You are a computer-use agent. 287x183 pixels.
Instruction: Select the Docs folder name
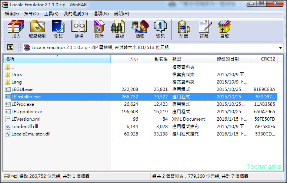pyautogui.click(x=17, y=75)
